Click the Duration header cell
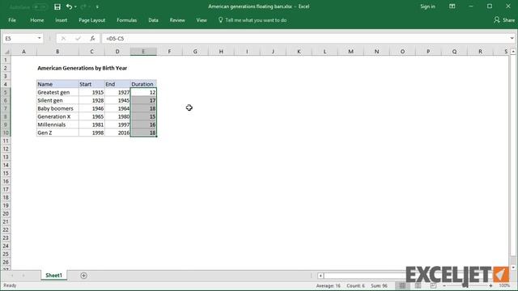 tap(143, 84)
